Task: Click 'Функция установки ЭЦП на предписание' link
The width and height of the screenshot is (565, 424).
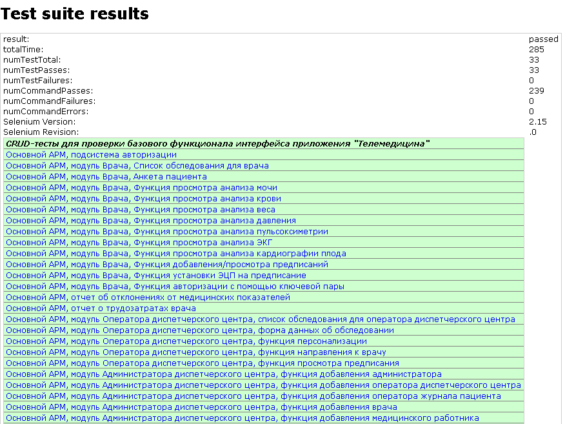Action: tap(156, 275)
